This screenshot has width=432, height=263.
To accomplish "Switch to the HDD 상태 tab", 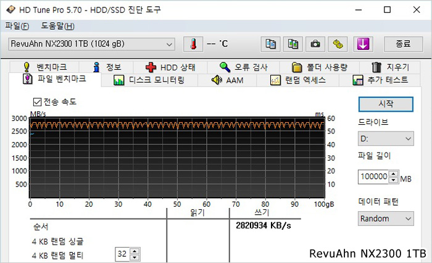I will coord(170,67).
